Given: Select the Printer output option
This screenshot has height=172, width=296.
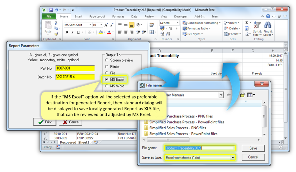Looking at the screenshot, I should 107,67.
